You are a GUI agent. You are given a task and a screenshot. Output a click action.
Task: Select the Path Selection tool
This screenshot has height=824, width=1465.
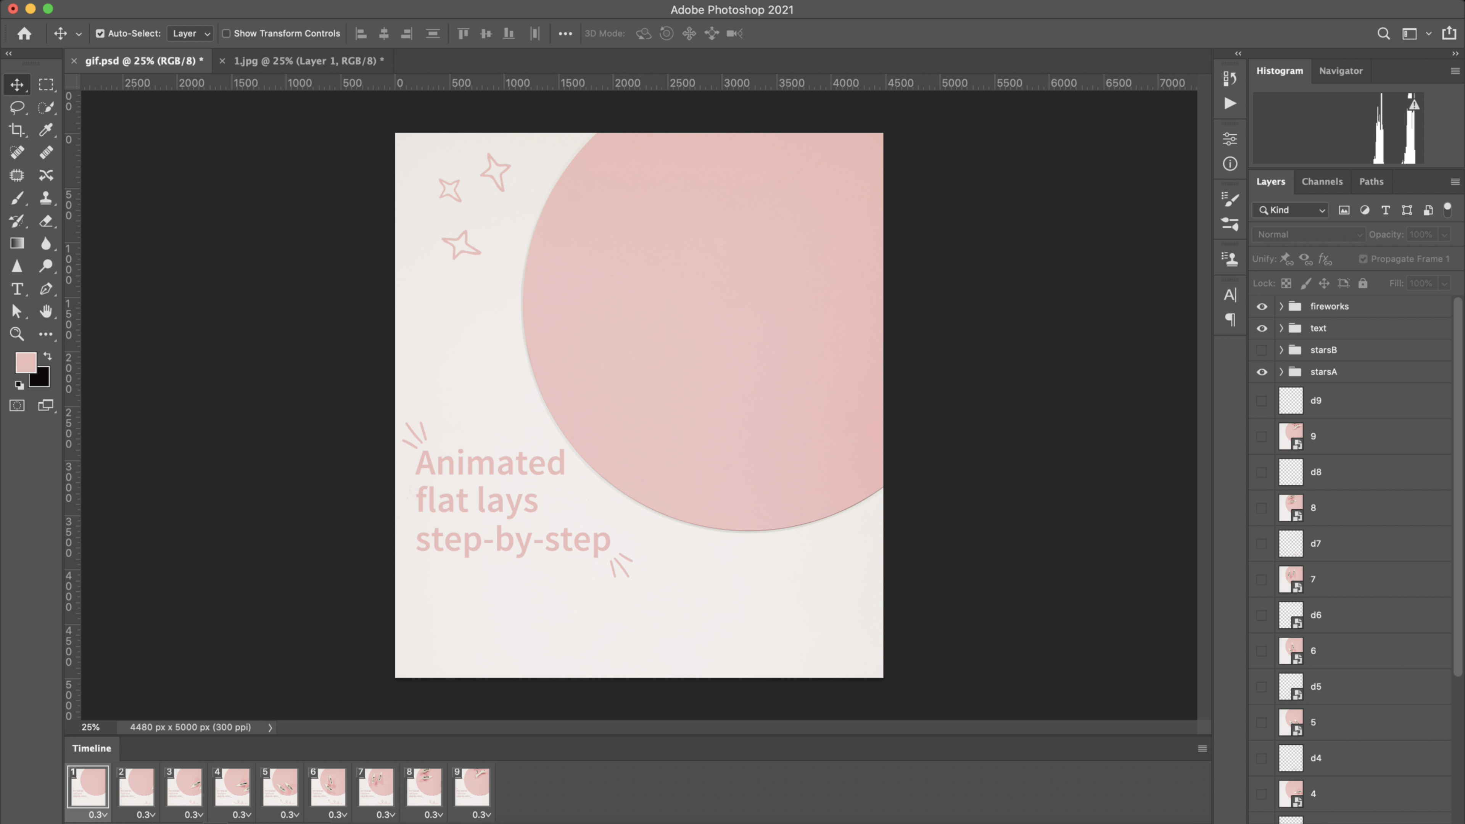tap(16, 311)
